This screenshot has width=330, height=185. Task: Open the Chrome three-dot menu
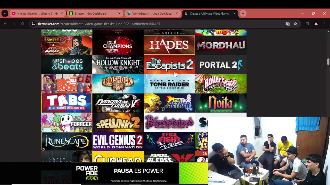coord(325,24)
